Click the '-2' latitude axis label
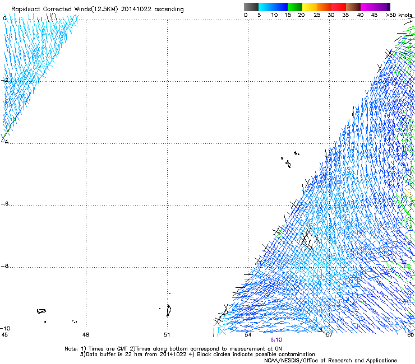415x364 pixels. [x=4, y=80]
